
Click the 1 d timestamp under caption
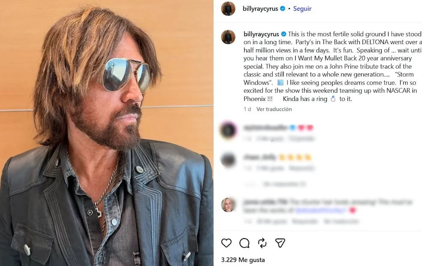[x=247, y=109]
